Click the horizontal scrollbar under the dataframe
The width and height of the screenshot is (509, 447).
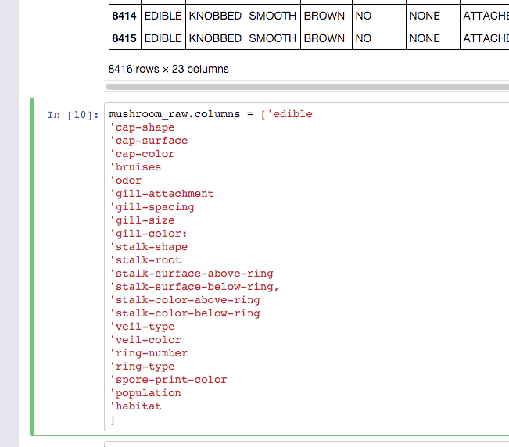tap(307, 87)
